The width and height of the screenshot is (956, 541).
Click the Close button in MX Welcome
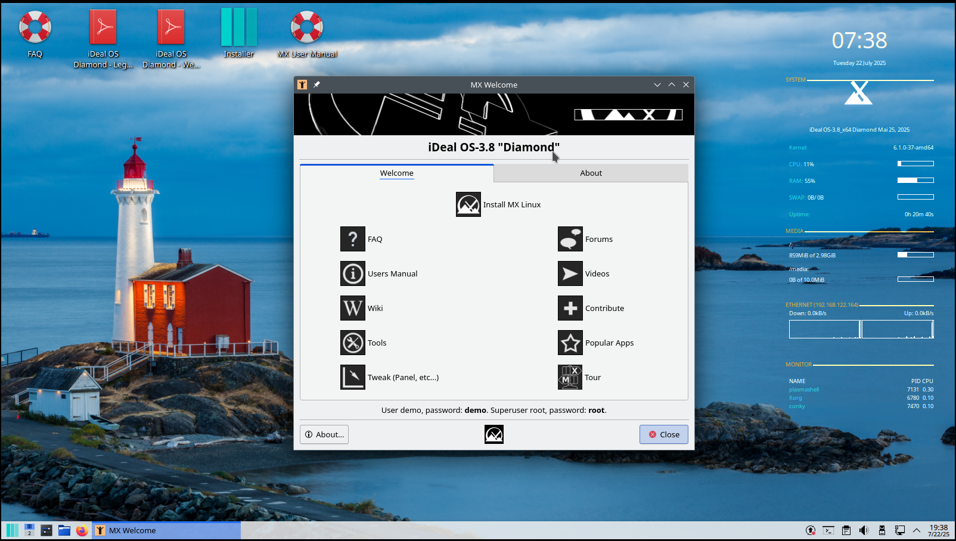click(664, 434)
